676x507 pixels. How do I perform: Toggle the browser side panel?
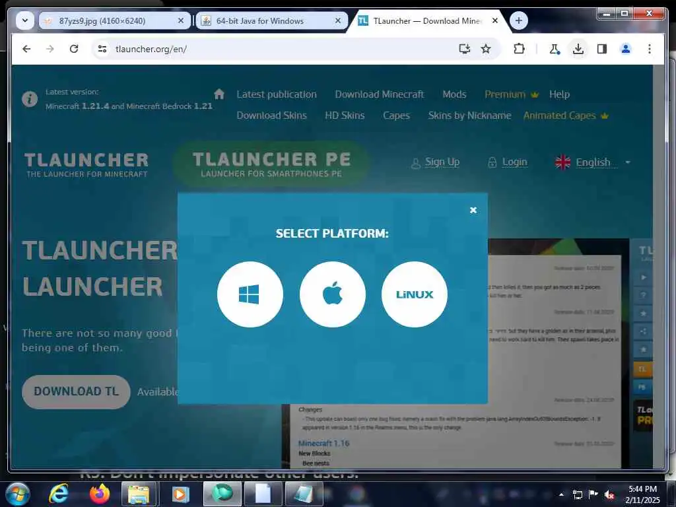click(x=602, y=49)
